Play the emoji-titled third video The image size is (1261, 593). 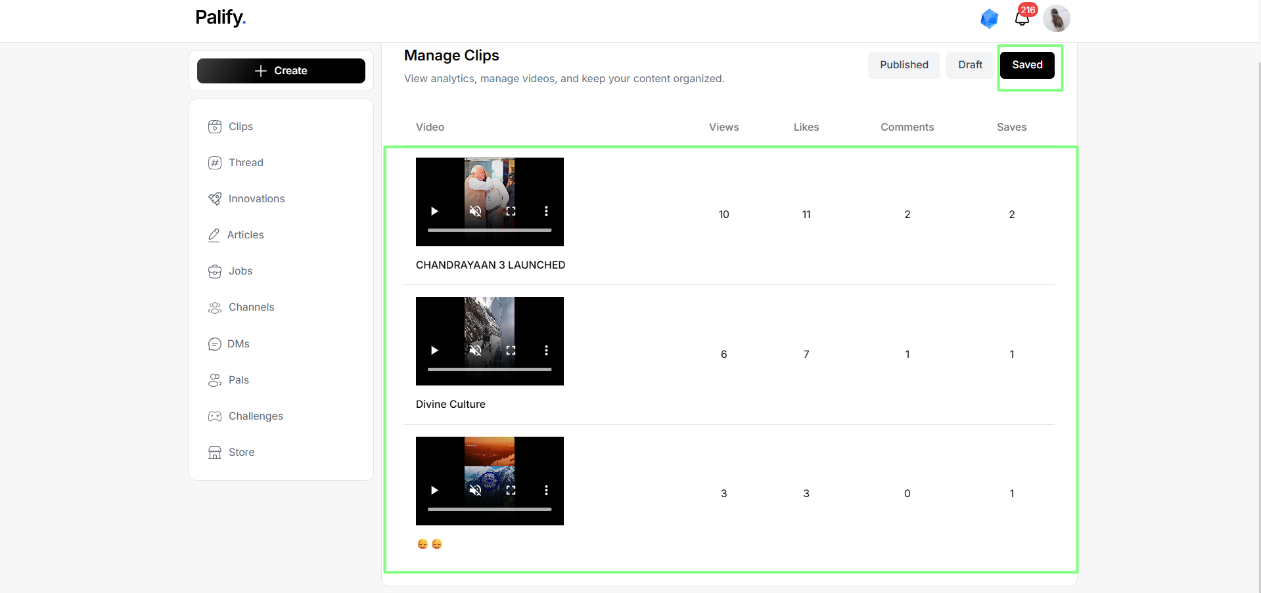tap(434, 490)
